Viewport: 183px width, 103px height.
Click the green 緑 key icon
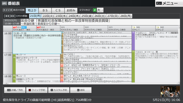[95, 10]
